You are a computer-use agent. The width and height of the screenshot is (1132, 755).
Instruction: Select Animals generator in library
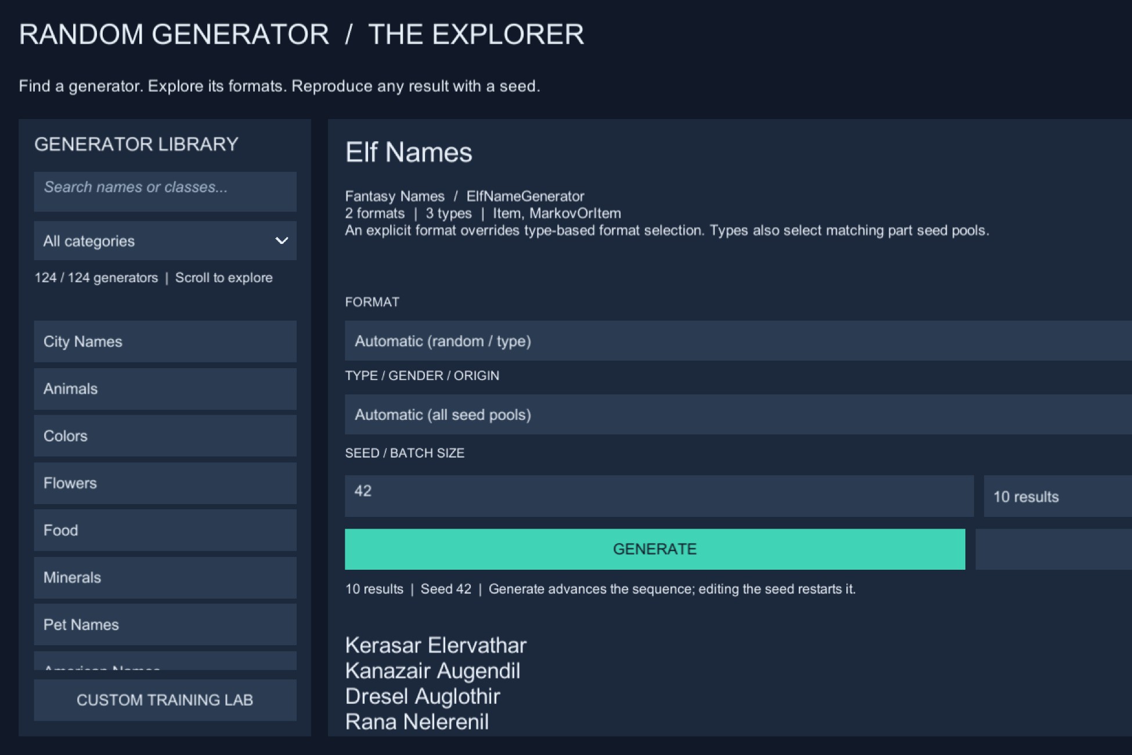tap(165, 389)
